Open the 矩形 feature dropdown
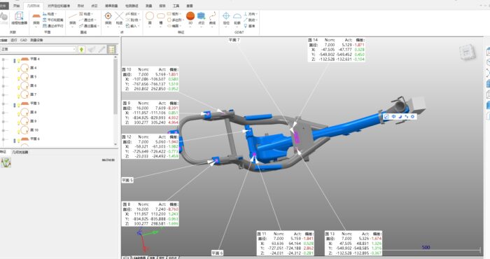The height and width of the screenshot is (259, 490). coord(174,14)
